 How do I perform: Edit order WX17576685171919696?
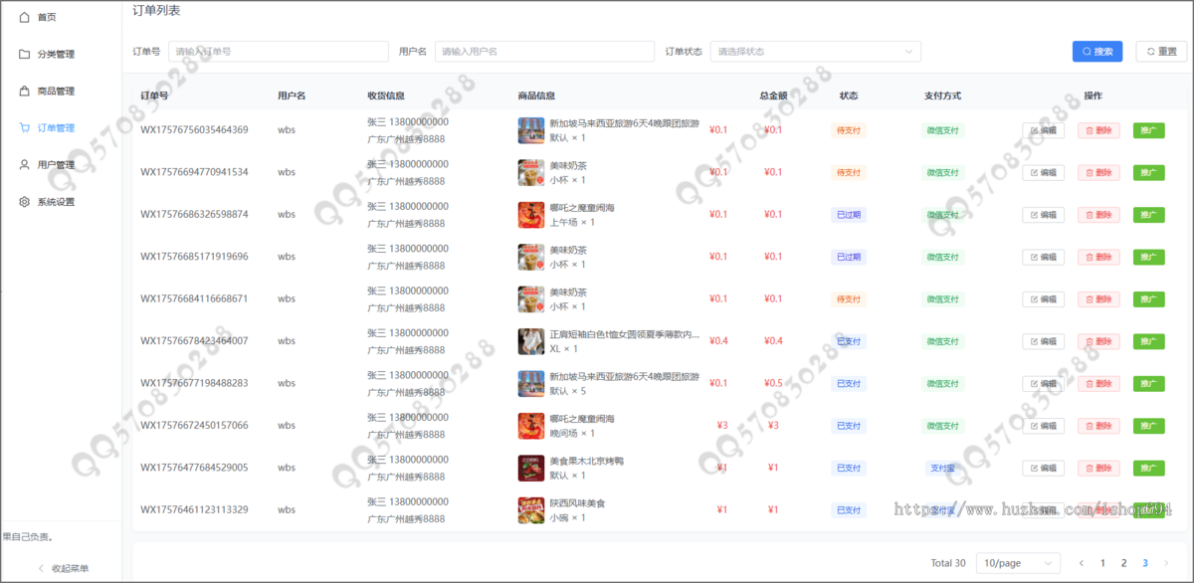[1043, 257]
